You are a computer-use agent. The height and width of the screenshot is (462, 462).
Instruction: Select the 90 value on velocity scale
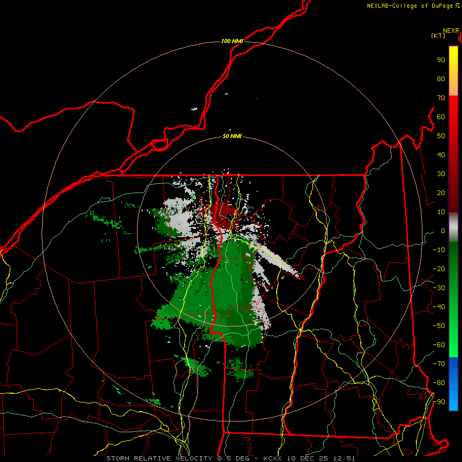441,60
